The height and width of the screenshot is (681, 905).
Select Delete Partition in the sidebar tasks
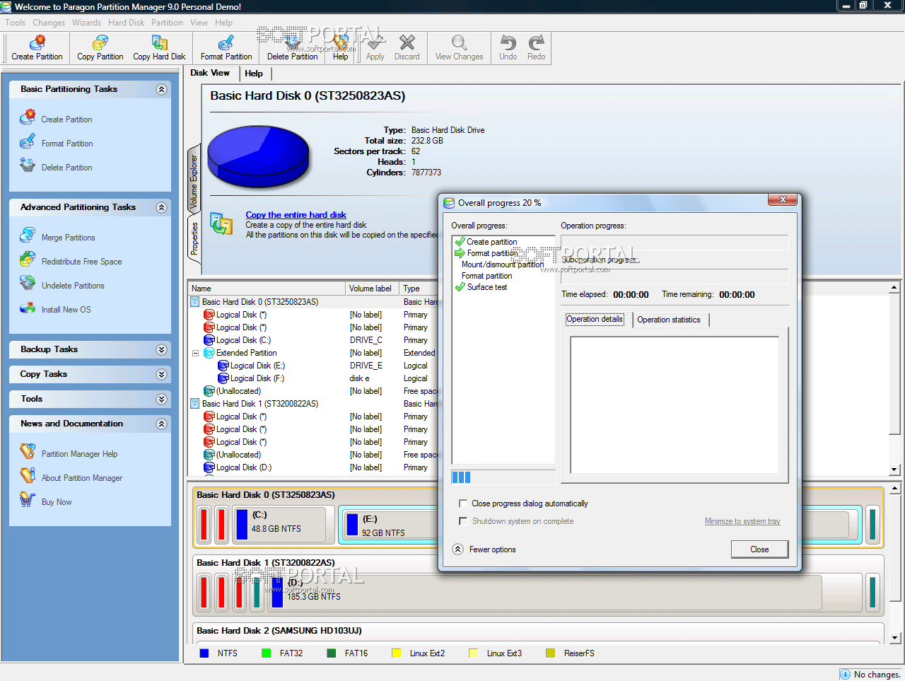pos(66,168)
